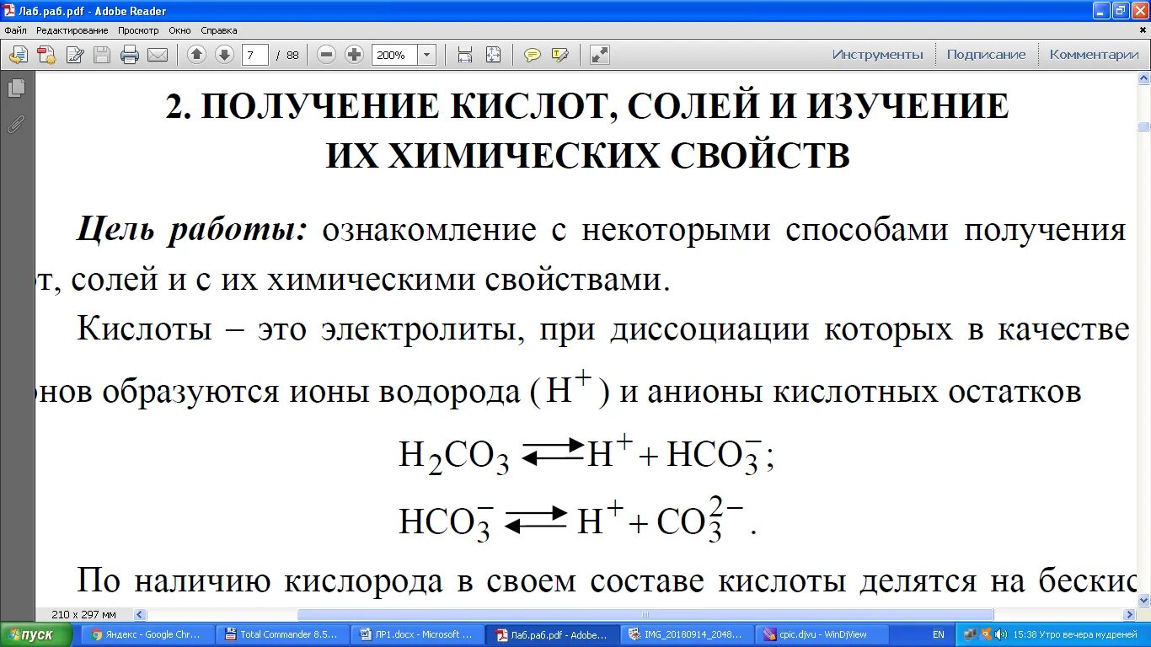The image size is (1151, 647).
Task: Click the Adobe Reader title bar icon
Action: tap(8, 11)
